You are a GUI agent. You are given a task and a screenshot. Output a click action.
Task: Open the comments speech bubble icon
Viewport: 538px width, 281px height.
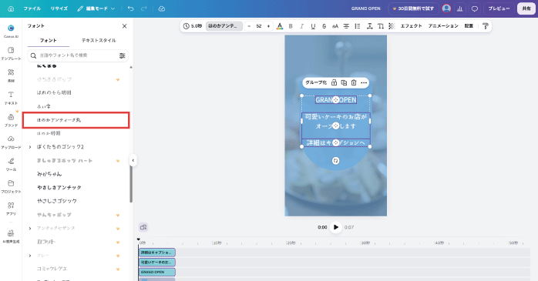(x=475, y=8)
